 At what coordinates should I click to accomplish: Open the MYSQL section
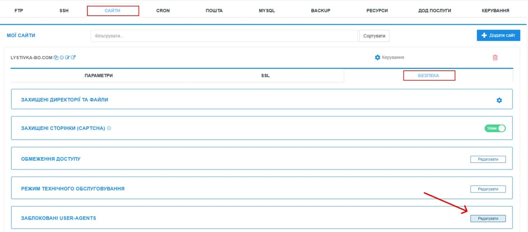click(267, 11)
